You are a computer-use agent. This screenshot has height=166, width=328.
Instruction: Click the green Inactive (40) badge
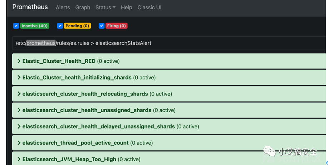(35, 26)
